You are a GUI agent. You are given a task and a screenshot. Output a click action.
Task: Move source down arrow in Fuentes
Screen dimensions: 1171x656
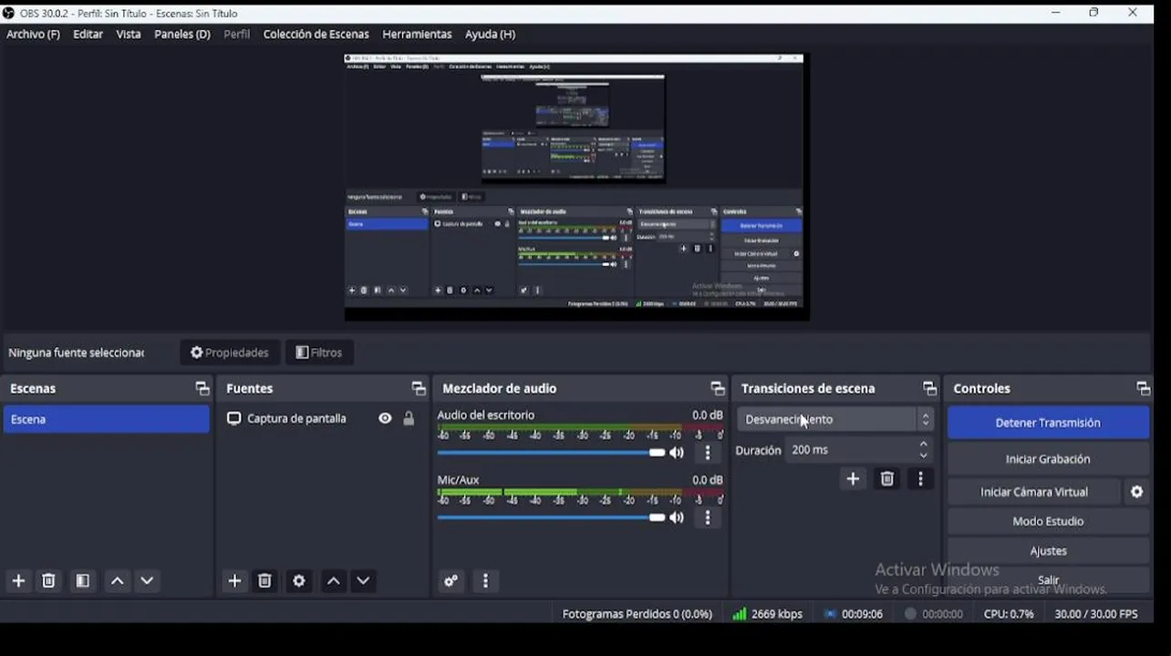pos(363,581)
